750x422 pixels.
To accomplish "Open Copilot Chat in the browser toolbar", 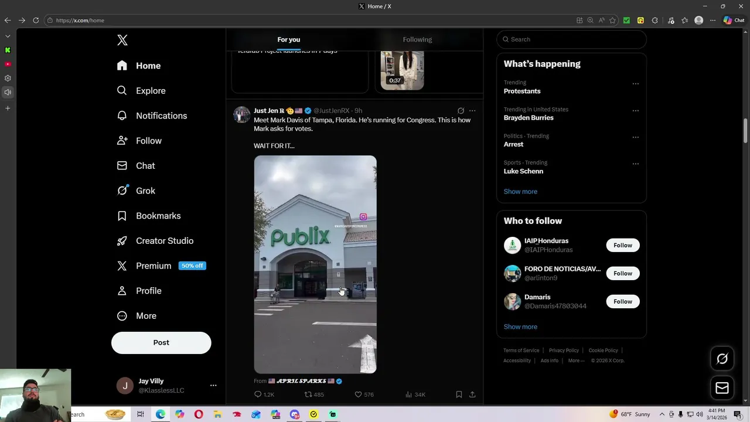I will pyautogui.click(x=734, y=20).
